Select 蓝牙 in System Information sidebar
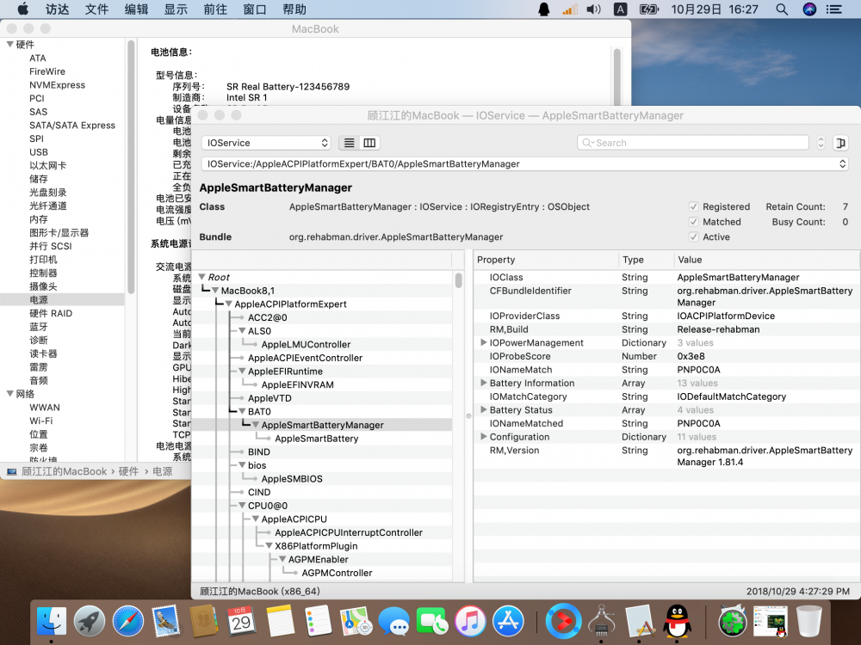This screenshot has height=645, width=861. tap(39, 327)
